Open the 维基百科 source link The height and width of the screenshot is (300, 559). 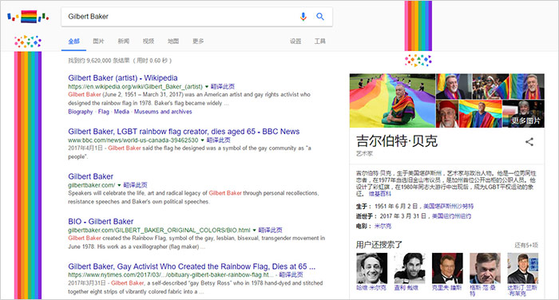379,194
